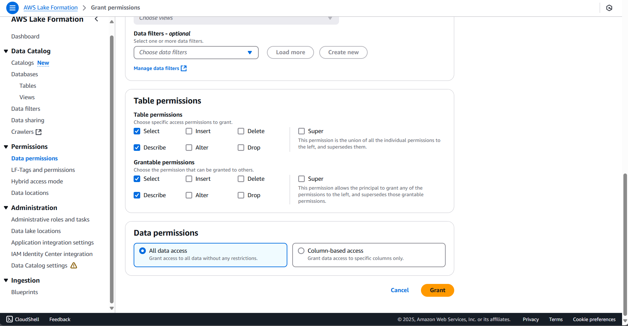Check Alter under Table permissions
The width and height of the screenshot is (628, 326).
point(189,148)
